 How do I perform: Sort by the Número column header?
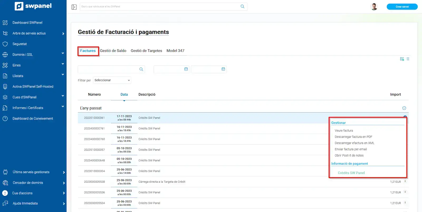[94, 95]
